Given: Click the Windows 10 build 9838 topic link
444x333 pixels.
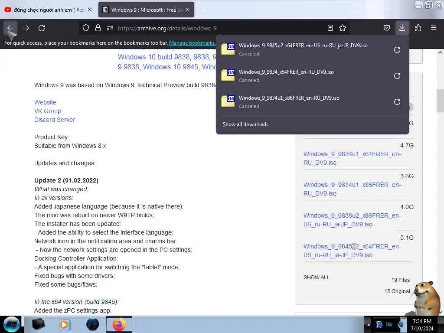Looking at the screenshot, I should [x=153, y=57].
